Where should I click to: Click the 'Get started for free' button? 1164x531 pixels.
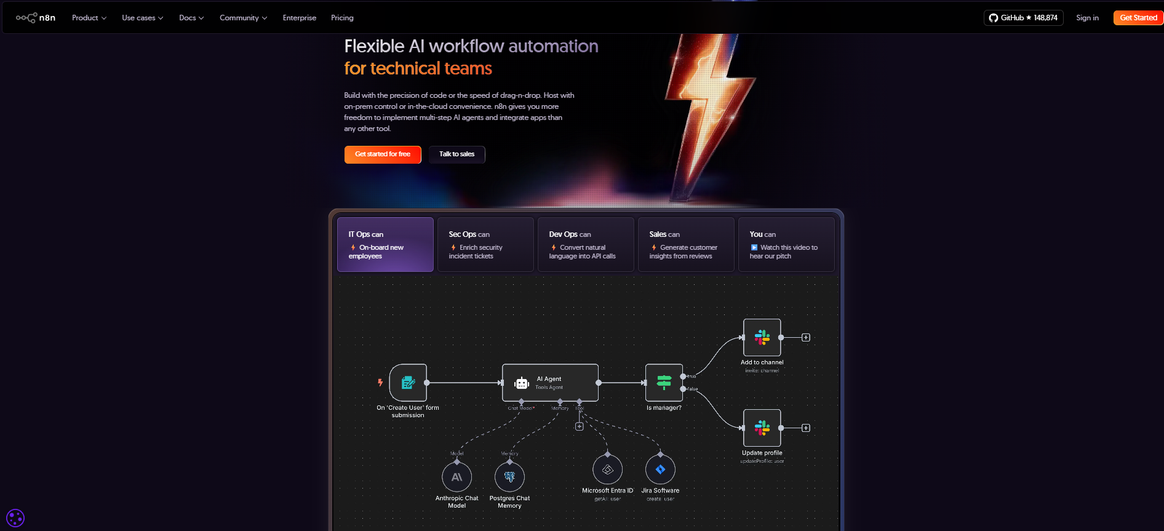[383, 154]
